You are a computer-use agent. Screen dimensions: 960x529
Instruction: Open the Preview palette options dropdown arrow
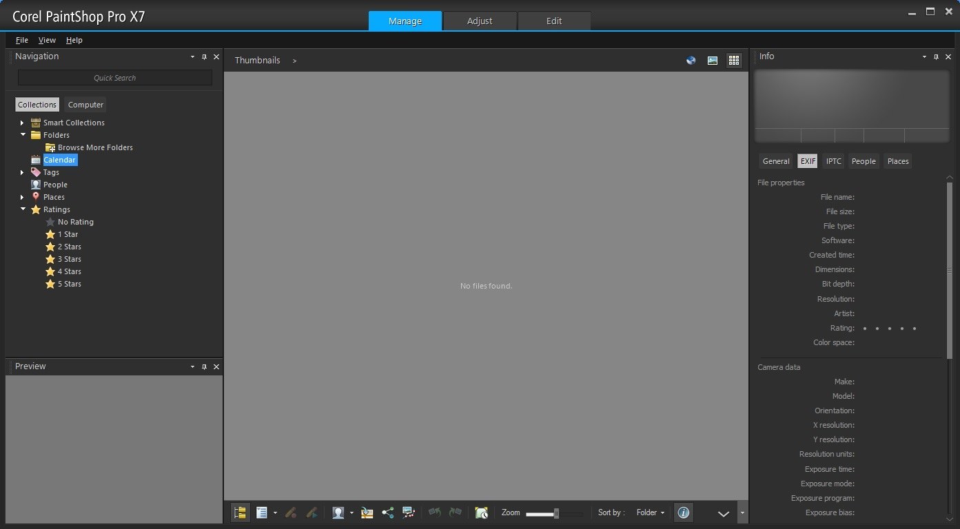pos(192,367)
